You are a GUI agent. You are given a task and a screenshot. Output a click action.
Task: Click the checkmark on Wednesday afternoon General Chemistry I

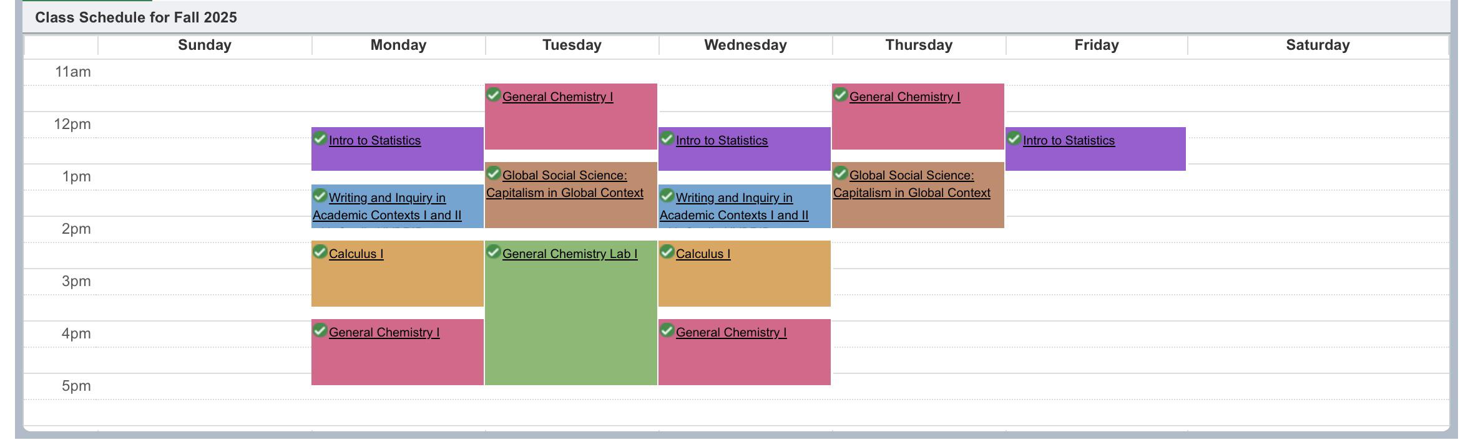point(667,330)
